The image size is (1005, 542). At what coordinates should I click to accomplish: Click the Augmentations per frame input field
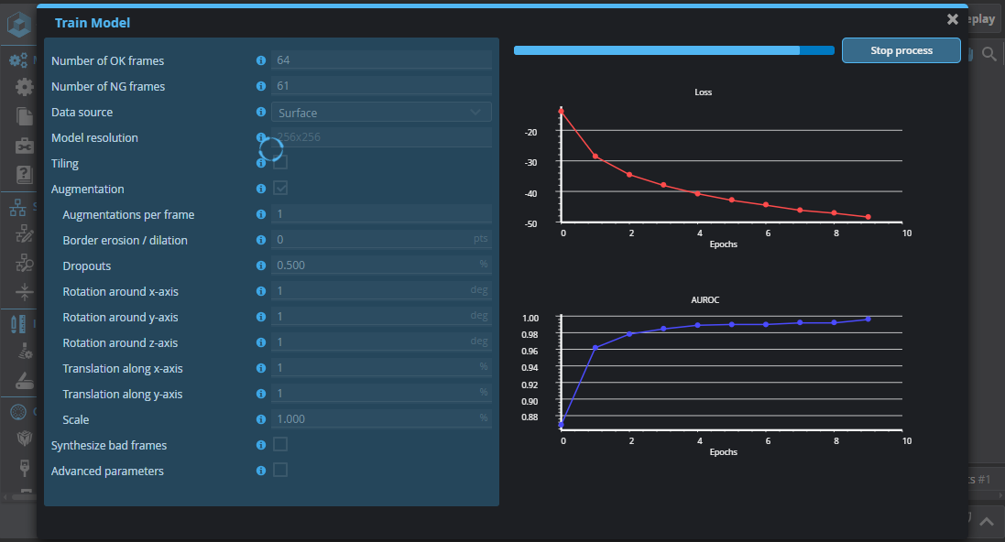pos(381,214)
